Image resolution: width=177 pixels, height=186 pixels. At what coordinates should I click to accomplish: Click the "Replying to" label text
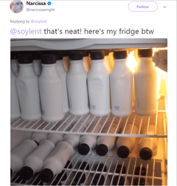(x=20, y=22)
